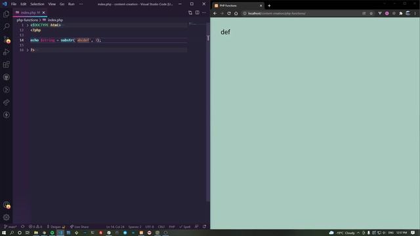This screenshot has height=236, width=420.
Task: Open the Windows Start menu
Action: point(4,233)
